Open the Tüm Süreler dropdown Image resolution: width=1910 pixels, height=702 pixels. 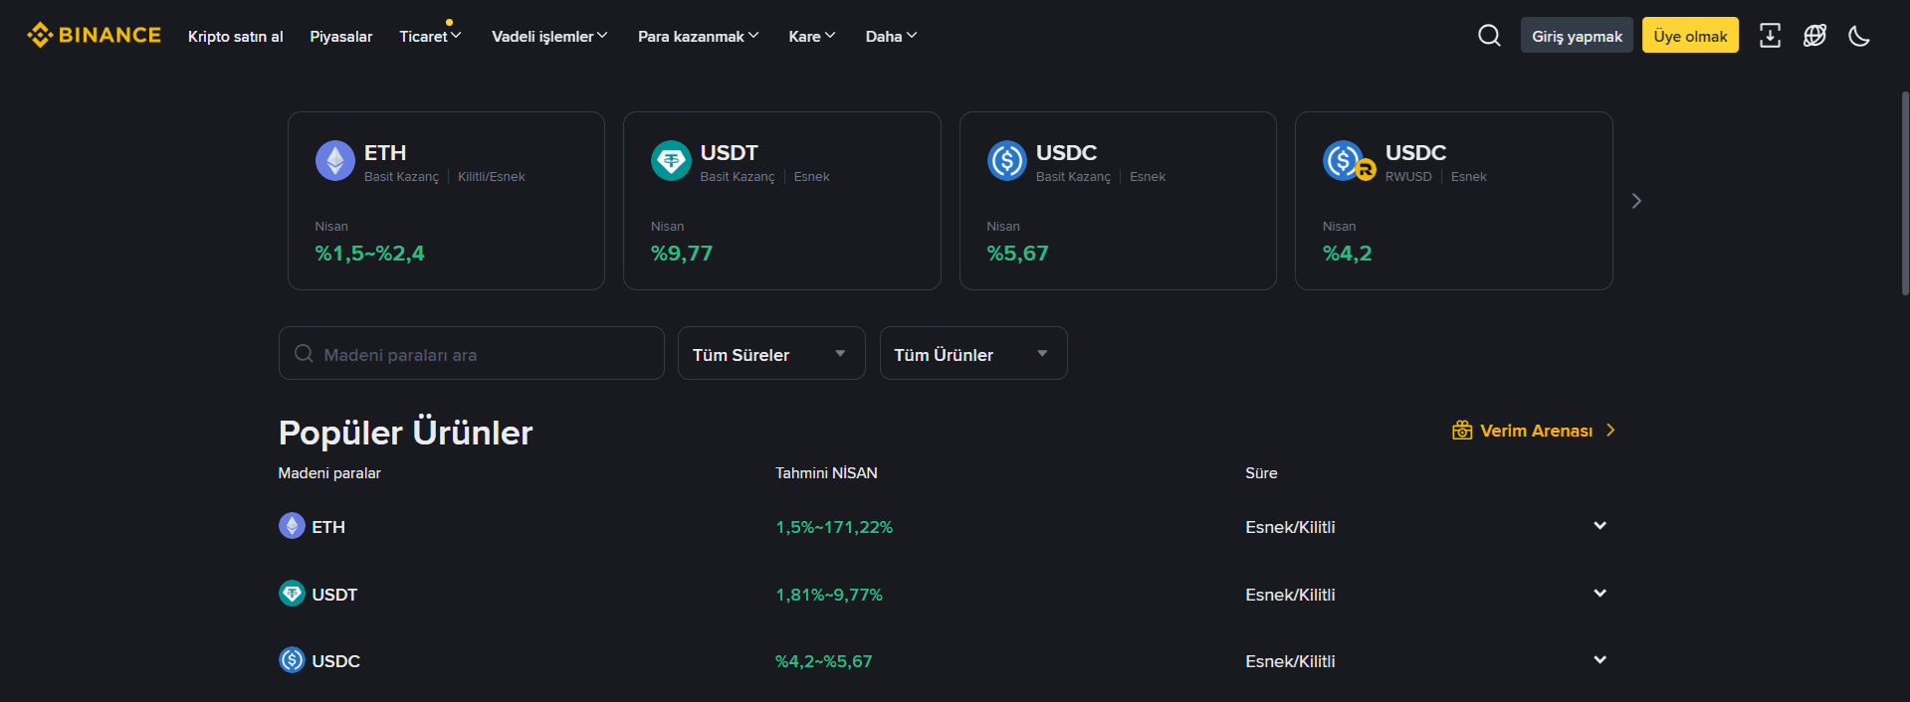pyautogui.click(x=770, y=354)
